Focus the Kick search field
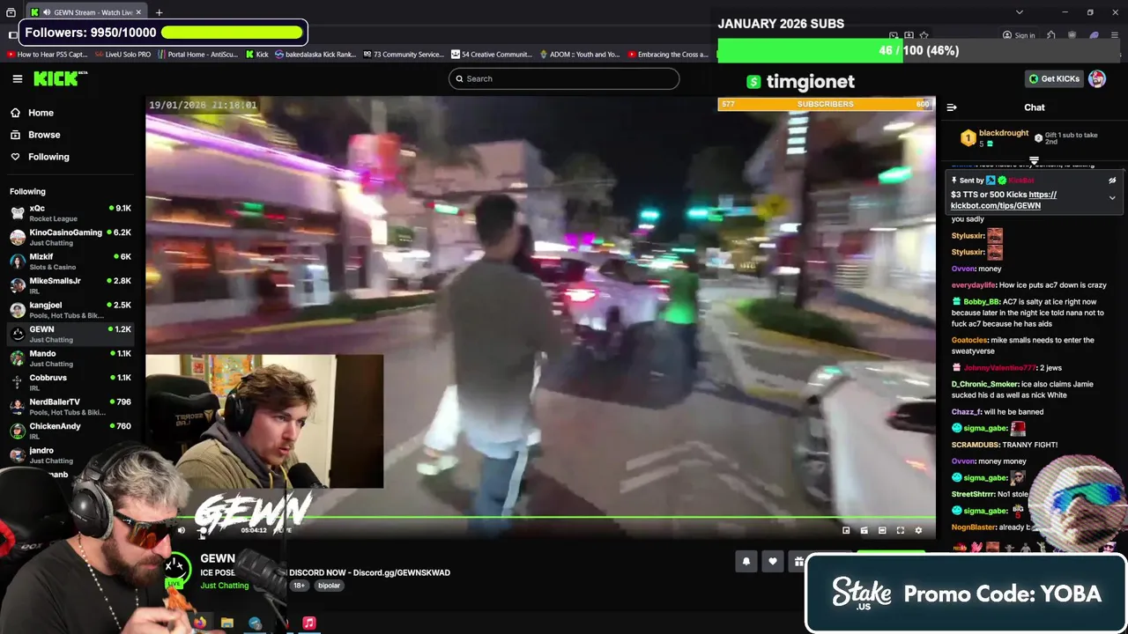Image resolution: width=1128 pixels, height=634 pixels. coord(564,78)
